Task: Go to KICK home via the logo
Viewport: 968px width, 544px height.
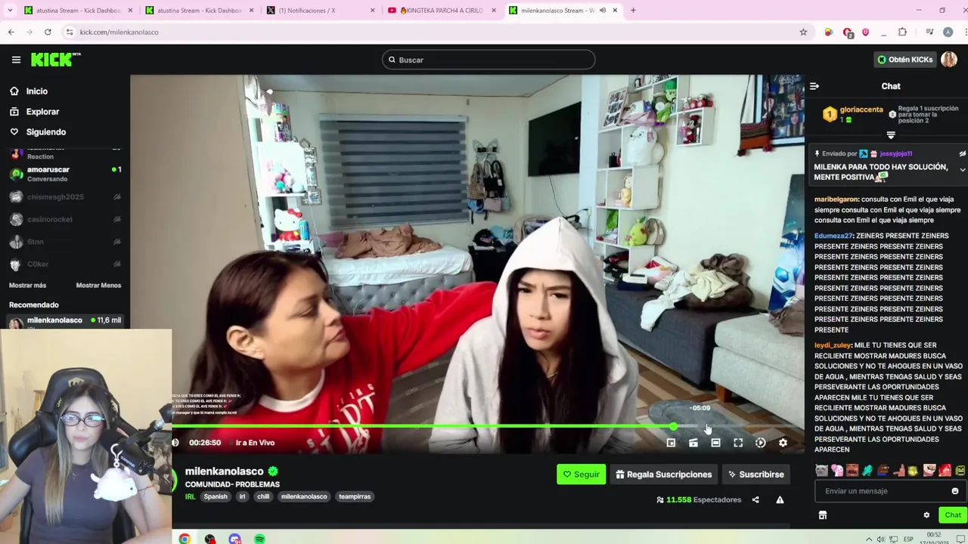Action: pyautogui.click(x=54, y=60)
